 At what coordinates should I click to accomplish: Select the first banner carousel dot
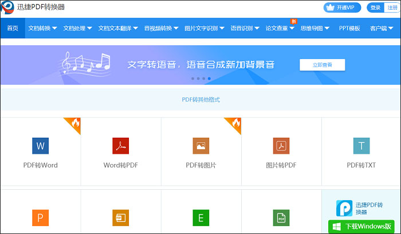point(193,79)
